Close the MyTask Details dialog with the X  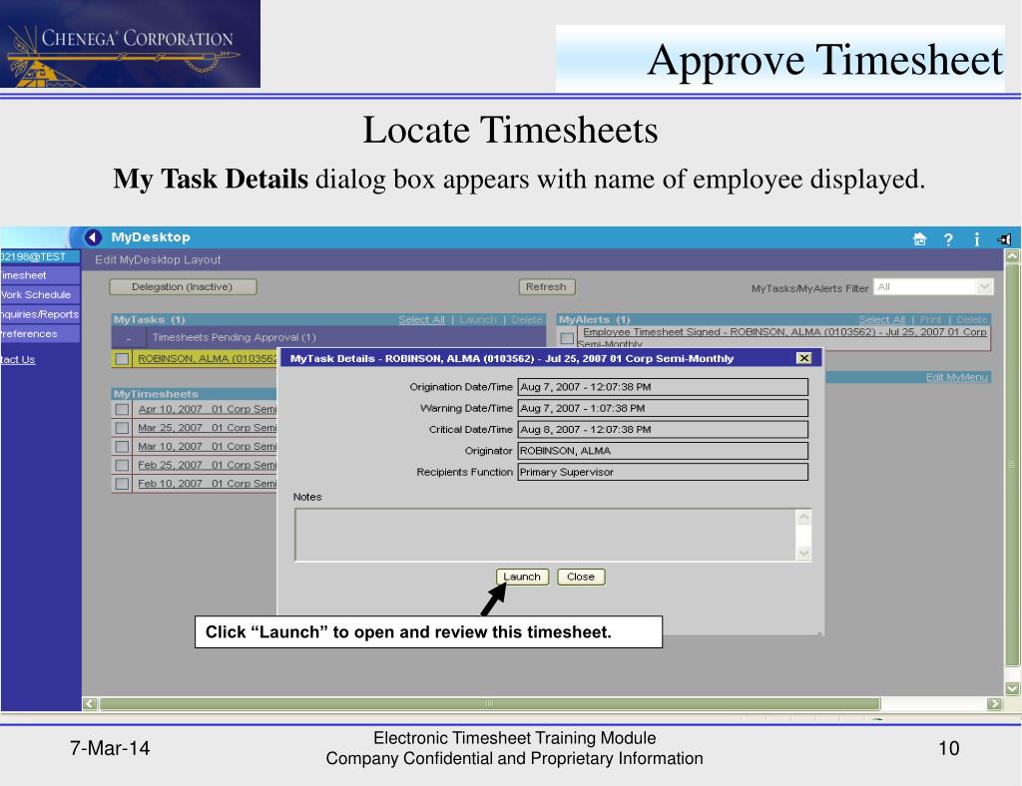pyautogui.click(x=803, y=358)
